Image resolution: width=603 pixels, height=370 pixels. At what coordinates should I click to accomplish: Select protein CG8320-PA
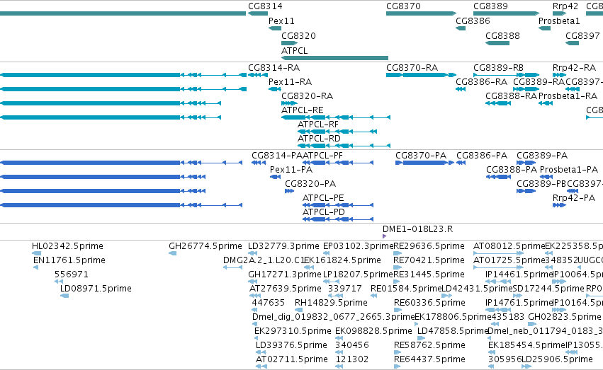pos(310,184)
